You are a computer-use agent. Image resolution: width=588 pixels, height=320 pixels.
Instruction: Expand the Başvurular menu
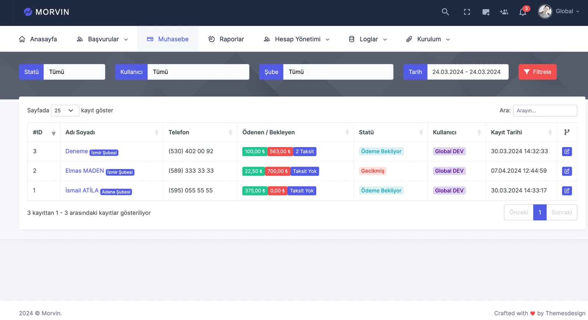point(103,39)
